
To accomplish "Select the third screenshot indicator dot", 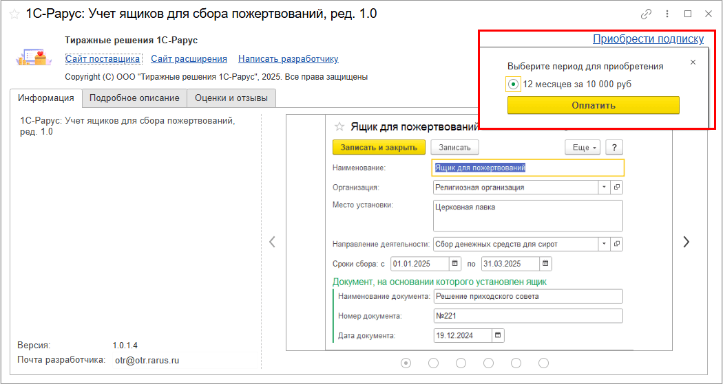I will pyautogui.click(x=461, y=363).
